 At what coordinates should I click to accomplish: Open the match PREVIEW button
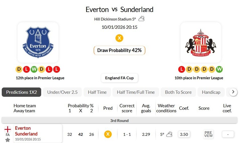pos(208,134)
